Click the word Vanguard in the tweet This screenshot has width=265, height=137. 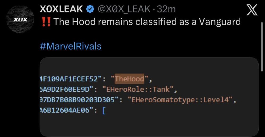pos(219,22)
